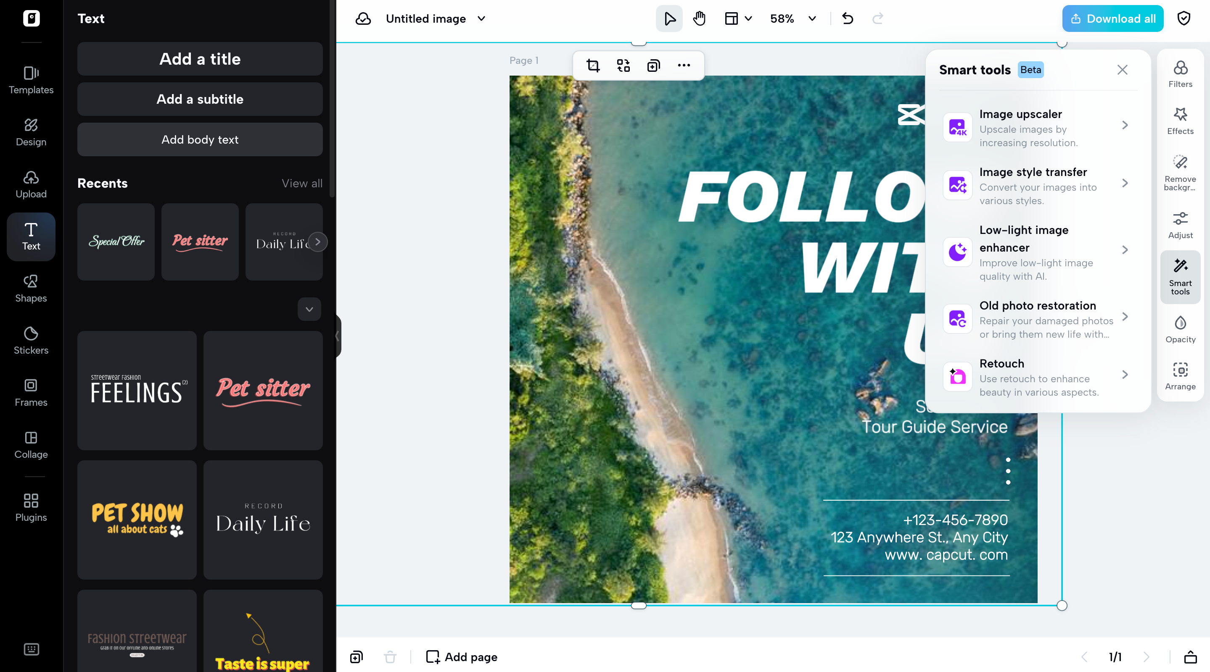The width and height of the screenshot is (1210, 672).
Task: Click the Download all button
Action: (x=1113, y=19)
